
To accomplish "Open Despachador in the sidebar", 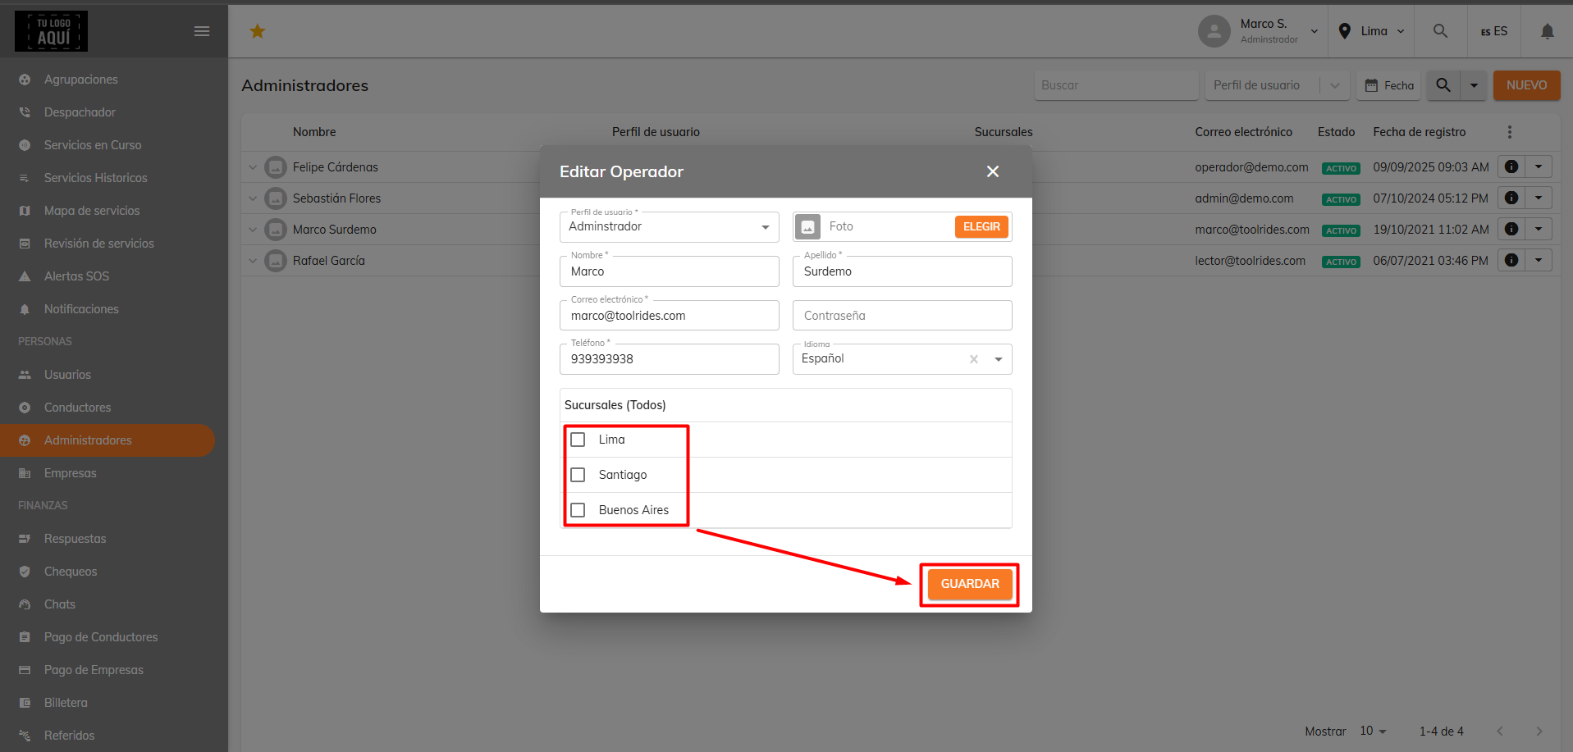I will click(x=80, y=112).
